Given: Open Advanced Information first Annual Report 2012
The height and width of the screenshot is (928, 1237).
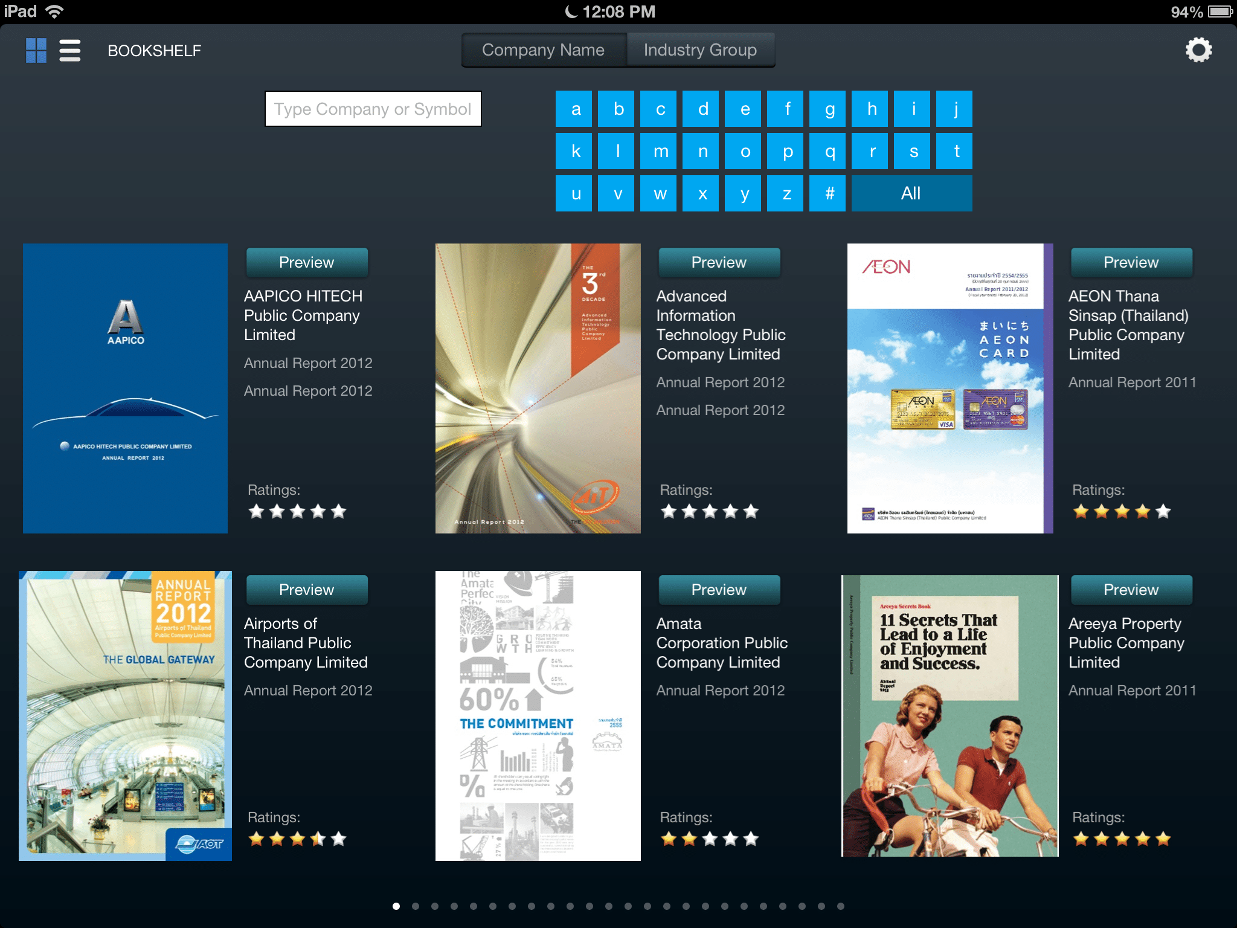Looking at the screenshot, I should pos(721,382).
